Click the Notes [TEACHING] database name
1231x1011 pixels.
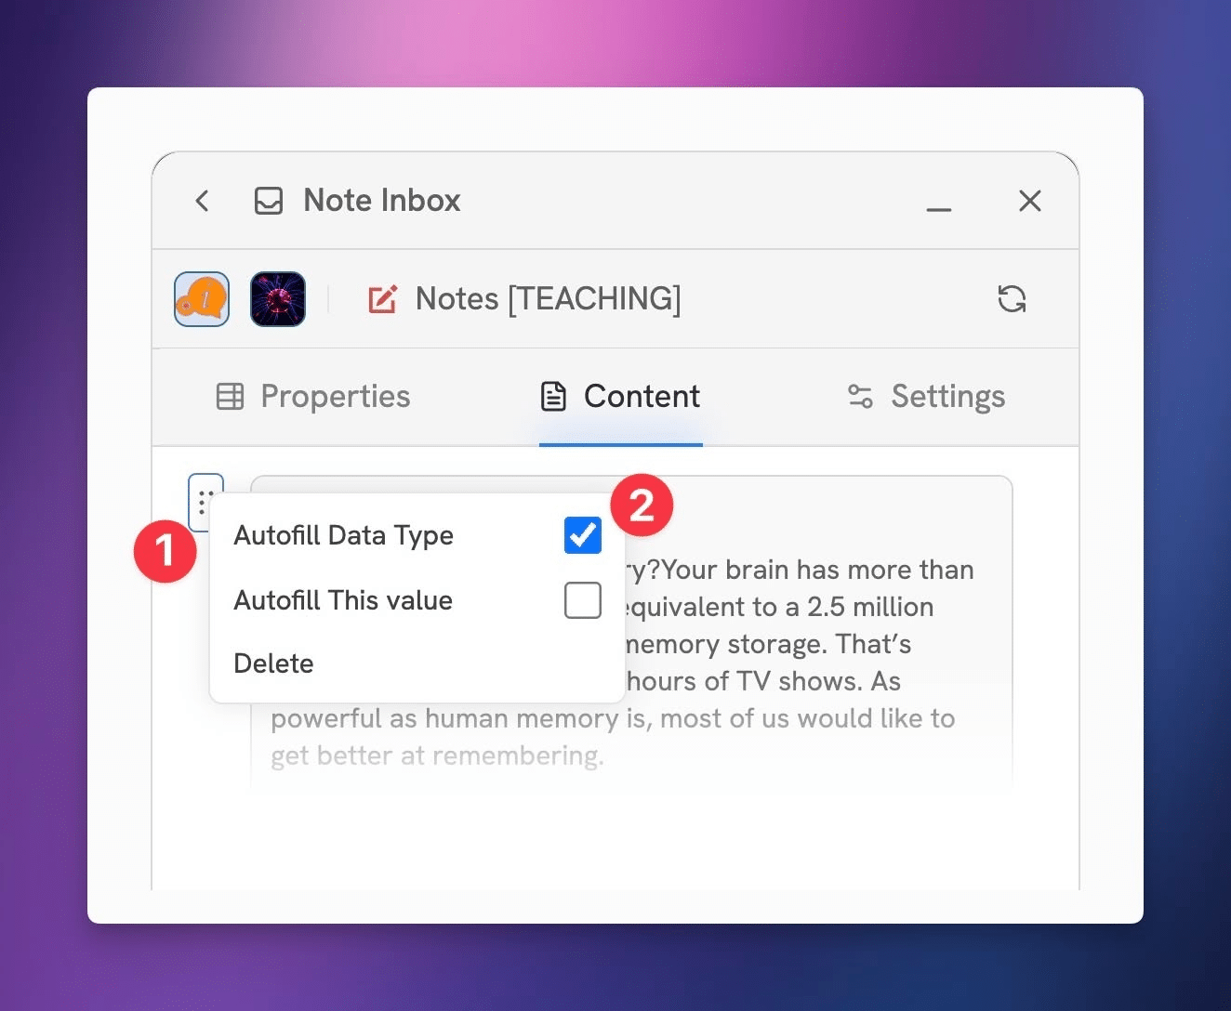coord(548,299)
